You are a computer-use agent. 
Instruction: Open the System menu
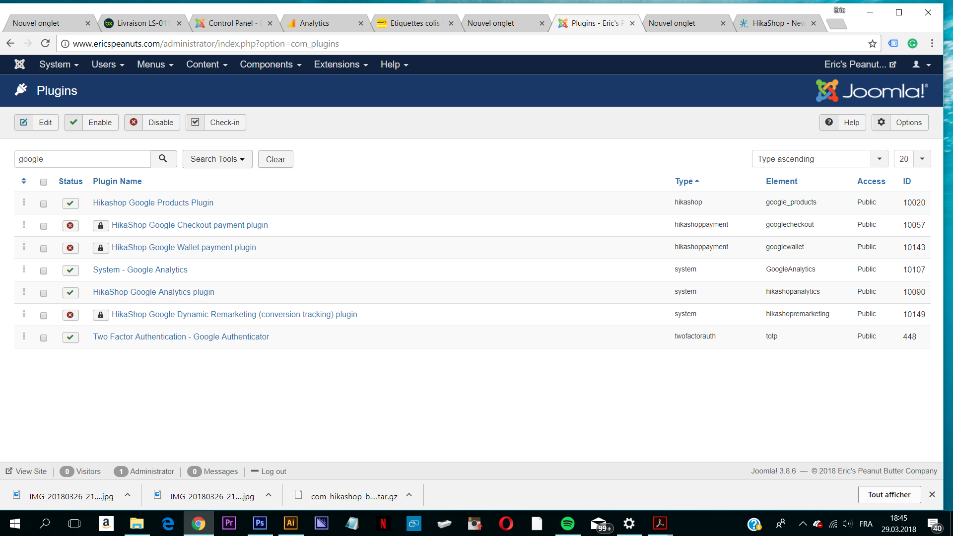click(59, 65)
